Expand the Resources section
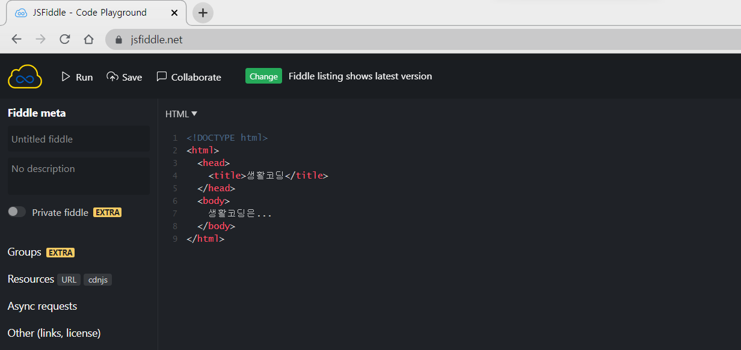741x350 pixels. (31, 279)
